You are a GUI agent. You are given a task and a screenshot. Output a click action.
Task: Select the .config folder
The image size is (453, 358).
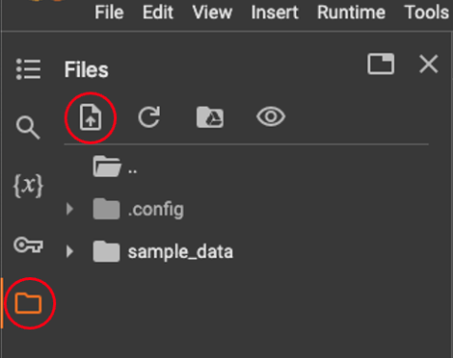click(139, 209)
